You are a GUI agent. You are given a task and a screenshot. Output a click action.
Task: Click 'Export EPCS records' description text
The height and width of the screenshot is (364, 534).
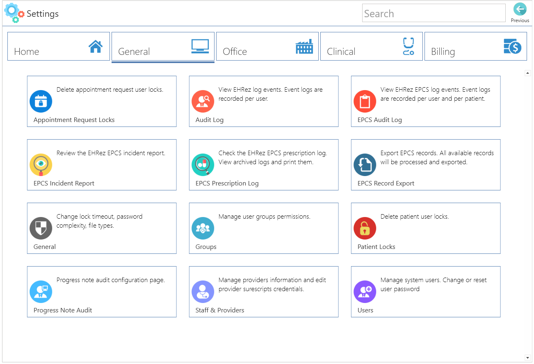click(x=437, y=158)
